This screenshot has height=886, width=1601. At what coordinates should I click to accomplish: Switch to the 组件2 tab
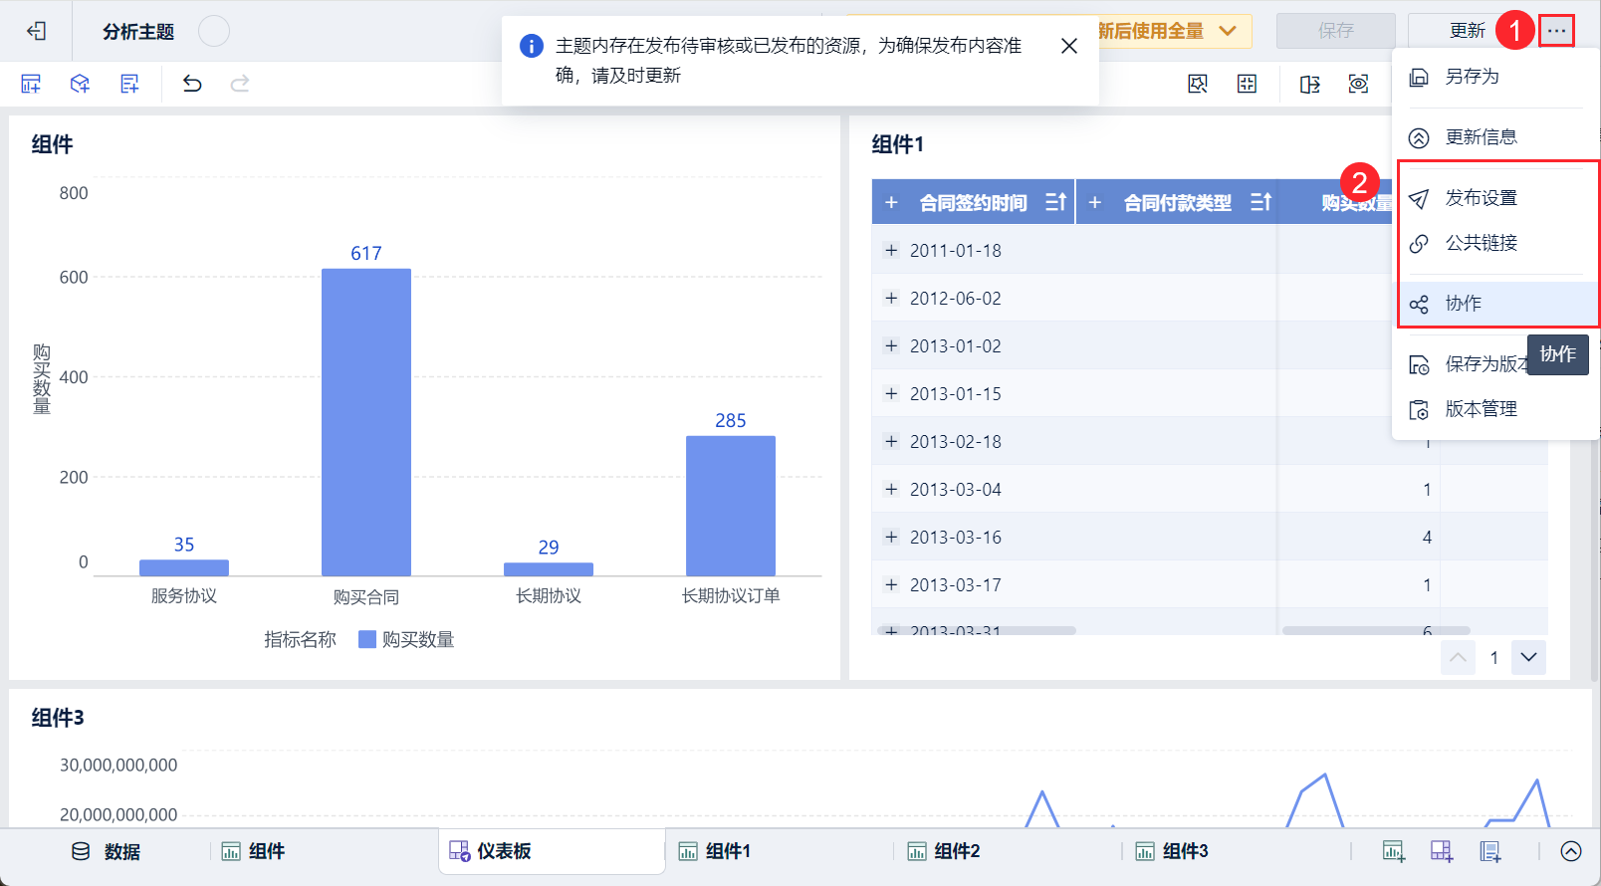coord(944,851)
